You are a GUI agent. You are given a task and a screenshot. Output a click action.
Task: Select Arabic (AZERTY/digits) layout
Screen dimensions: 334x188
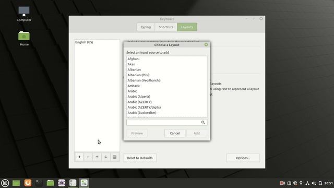pyautogui.click(x=166, y=107)
